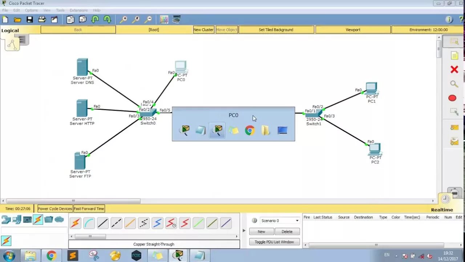Image resolution: width=465 pixels, height=262 pixels.
Task: Open the Options menu
Action: 31,10
